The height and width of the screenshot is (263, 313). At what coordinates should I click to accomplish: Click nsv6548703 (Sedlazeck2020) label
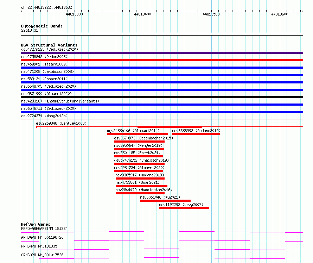pyautogui.click(x=49, y=86)
